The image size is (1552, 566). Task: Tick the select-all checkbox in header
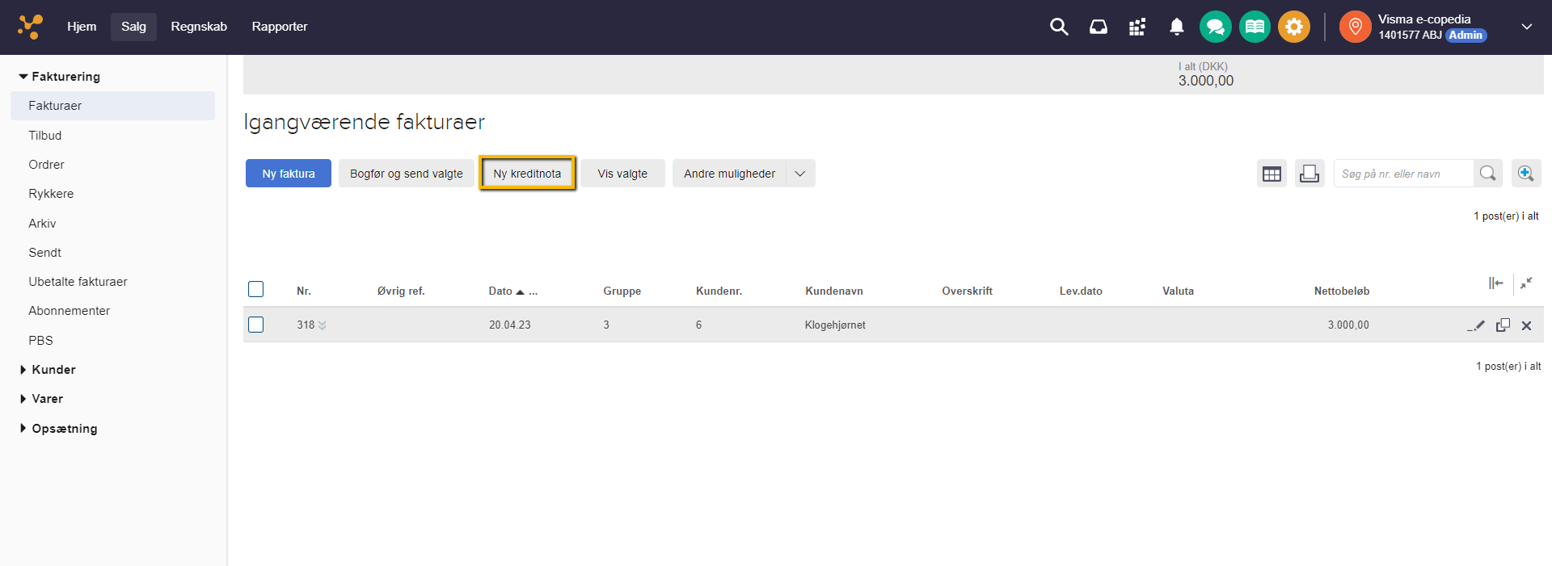[256, 289]
